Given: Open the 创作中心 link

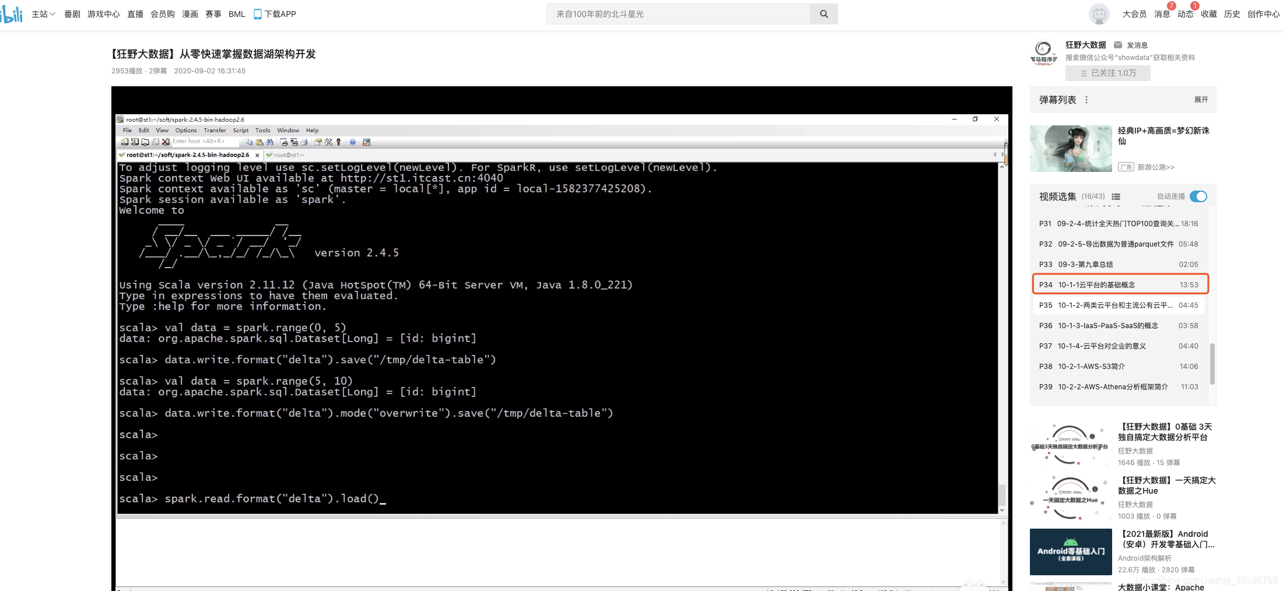Looking at the screenshot, I should click(1263, 14).
